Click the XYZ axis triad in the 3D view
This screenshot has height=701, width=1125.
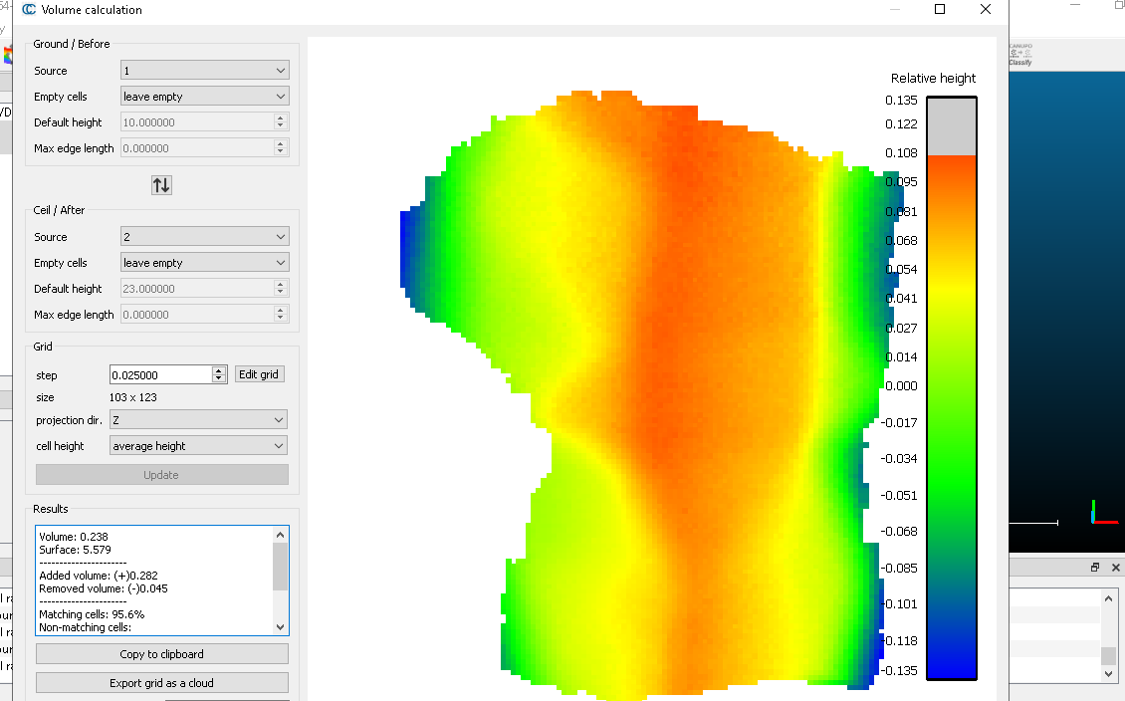[1096, 512]
